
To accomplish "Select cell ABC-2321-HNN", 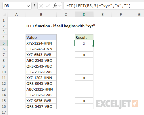I will 41,89.
